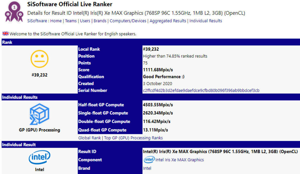Click the Serial Number label

93,90
